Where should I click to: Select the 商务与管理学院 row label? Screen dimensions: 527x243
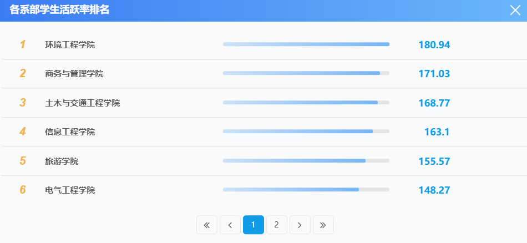[74, 73]
